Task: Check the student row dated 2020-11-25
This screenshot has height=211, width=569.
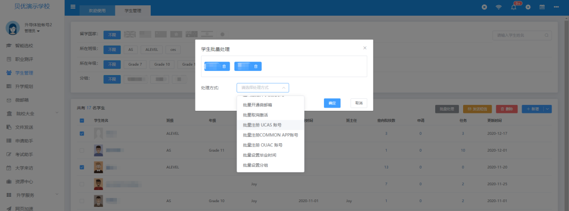Action: 82,184
